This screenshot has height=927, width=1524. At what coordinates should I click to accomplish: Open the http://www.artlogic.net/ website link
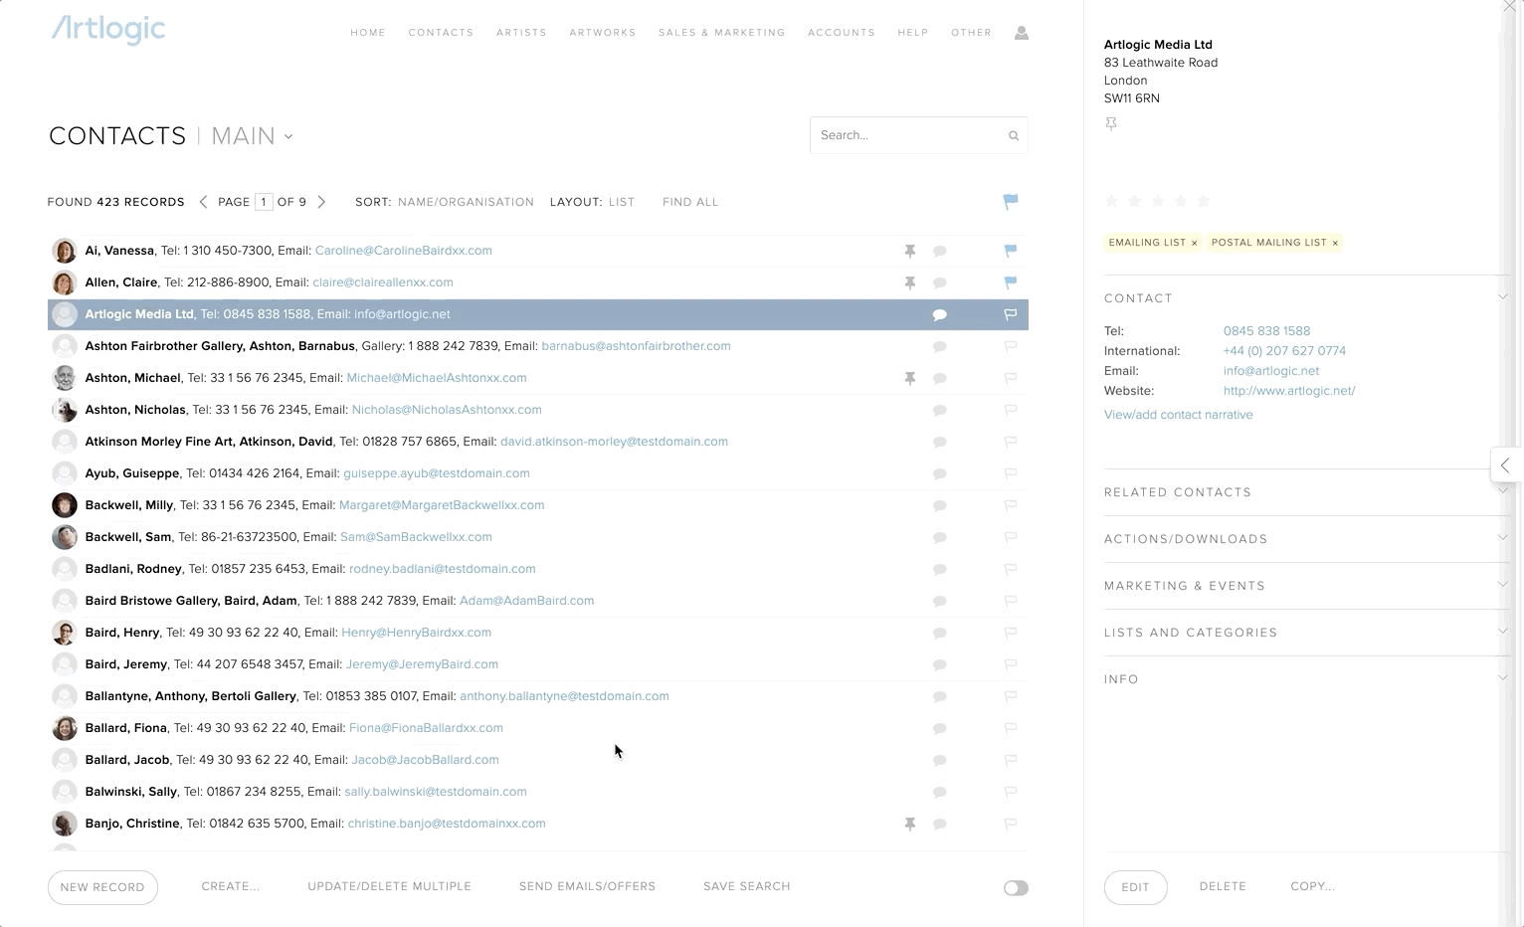click(x=1289, y=391)
